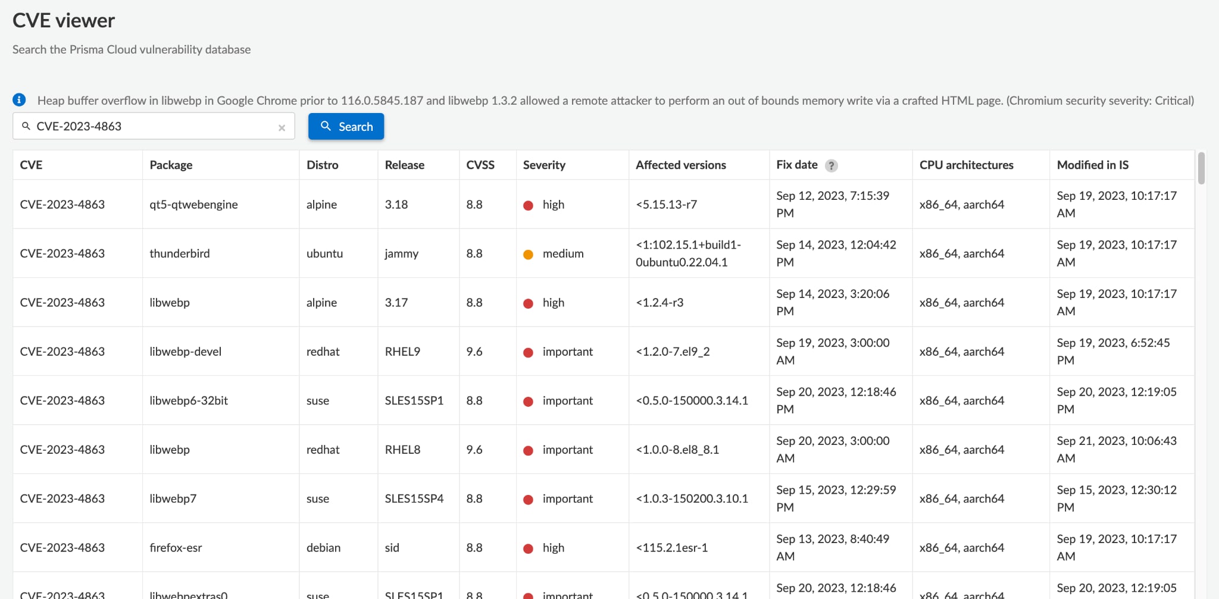Image resolution: width=1219 pixels, height=599 pixels.
Task: Click affected version <1.0.3-150200.3.10.1
Action: point(692,498)
